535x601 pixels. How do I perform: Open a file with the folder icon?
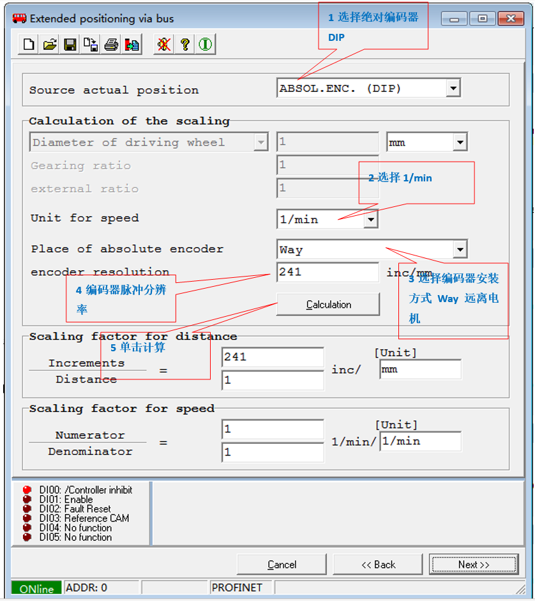[49, 45]
